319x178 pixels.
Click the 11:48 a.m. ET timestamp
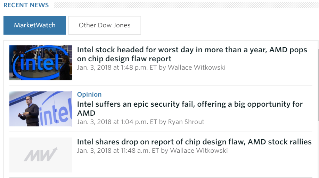(118, 151)
